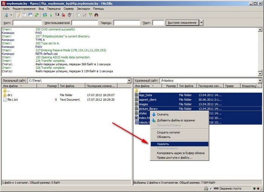Screen dimensions: 264x192
Task: Click the lock encryption icon in status bar
Action: [x=206, y=188]
